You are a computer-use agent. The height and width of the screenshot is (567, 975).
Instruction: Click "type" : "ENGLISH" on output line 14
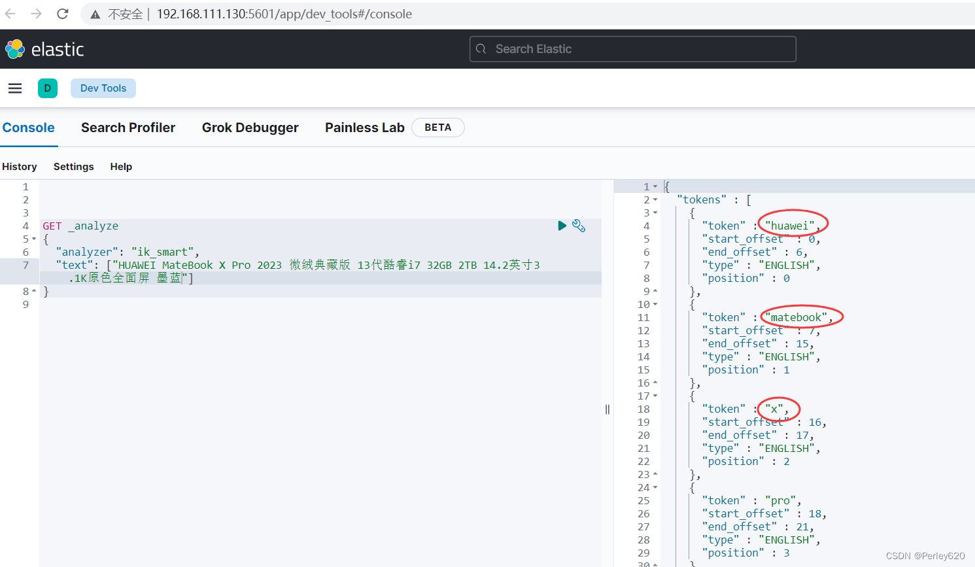click(x=761, y=356)
